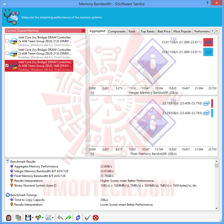Open the gears icon dropdown arrow

[43, 218]
